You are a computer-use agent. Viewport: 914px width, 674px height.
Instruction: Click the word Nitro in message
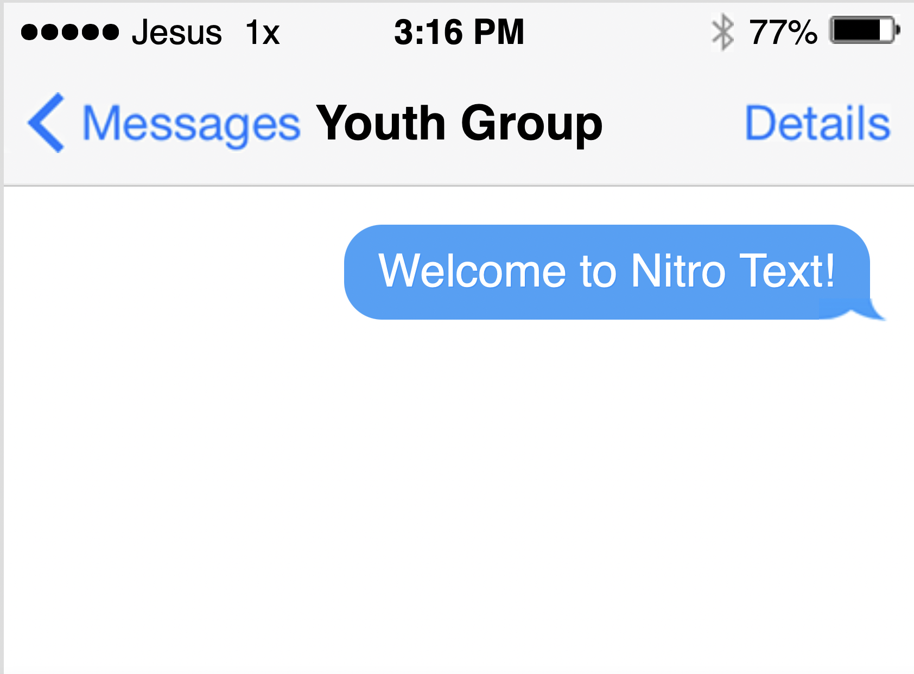[x=678, y=271]
